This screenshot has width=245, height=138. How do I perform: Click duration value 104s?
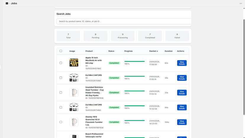[x=167, y=122]
